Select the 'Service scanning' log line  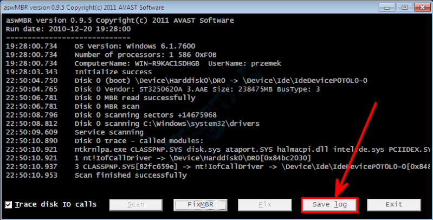coord(75,132)
